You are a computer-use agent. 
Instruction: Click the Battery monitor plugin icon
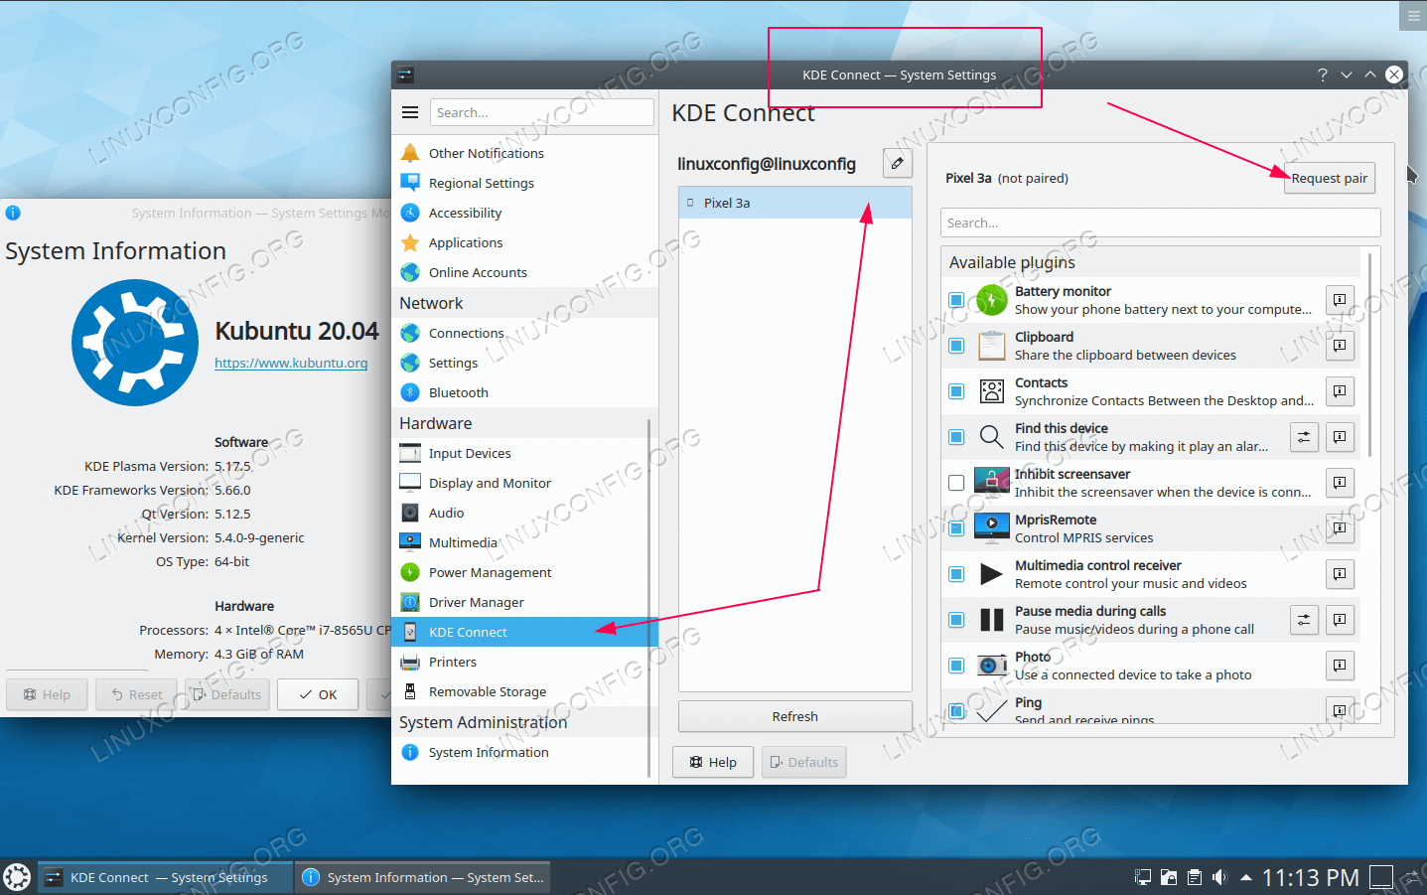[991, 299]
